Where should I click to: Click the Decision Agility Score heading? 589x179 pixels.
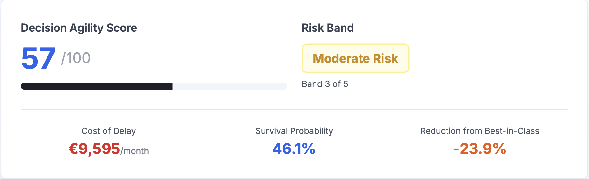pos(79,28)
